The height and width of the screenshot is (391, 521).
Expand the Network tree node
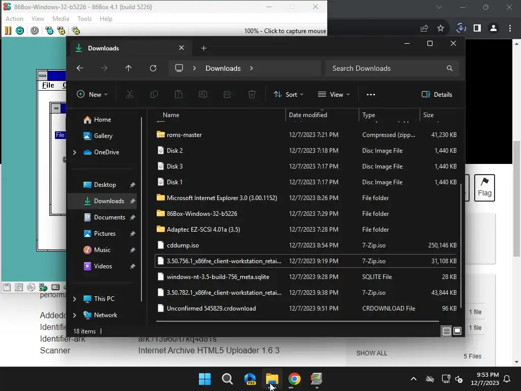(75, 315)
